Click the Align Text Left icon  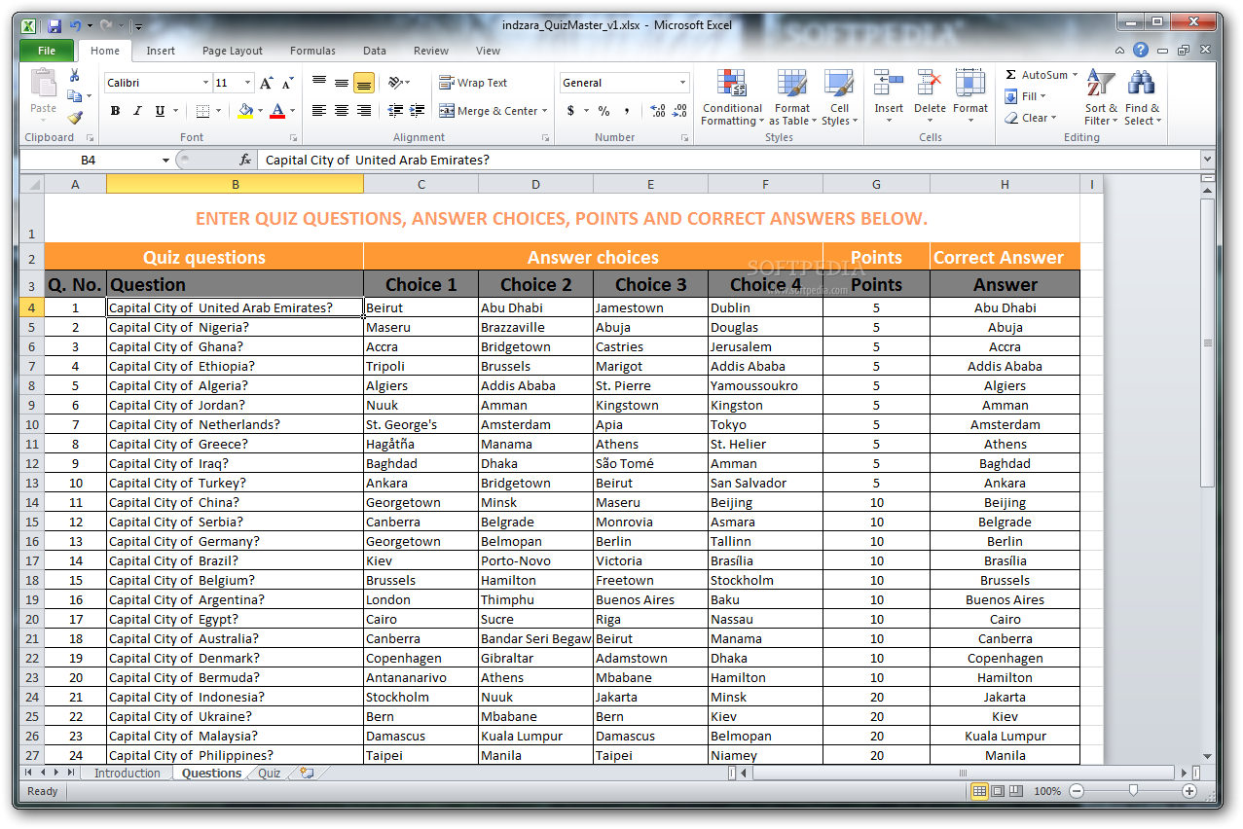(x=319, y=111)
